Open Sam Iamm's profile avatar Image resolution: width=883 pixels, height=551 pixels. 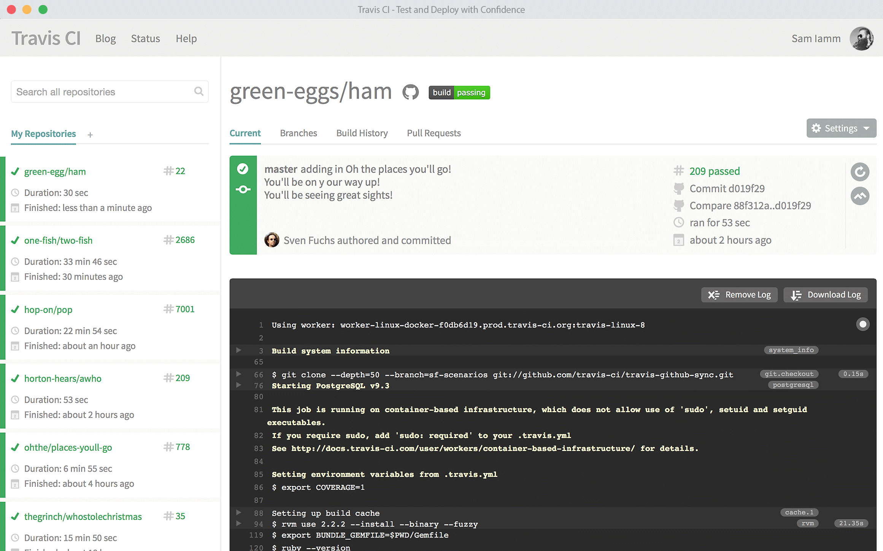(861, 38)
